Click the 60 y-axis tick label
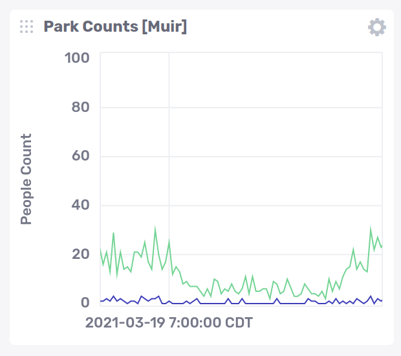Screen dimensions: 401x356 point(80,157)
